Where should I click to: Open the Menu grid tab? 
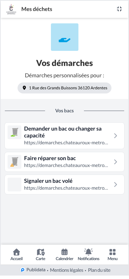[x=112, y=255]
